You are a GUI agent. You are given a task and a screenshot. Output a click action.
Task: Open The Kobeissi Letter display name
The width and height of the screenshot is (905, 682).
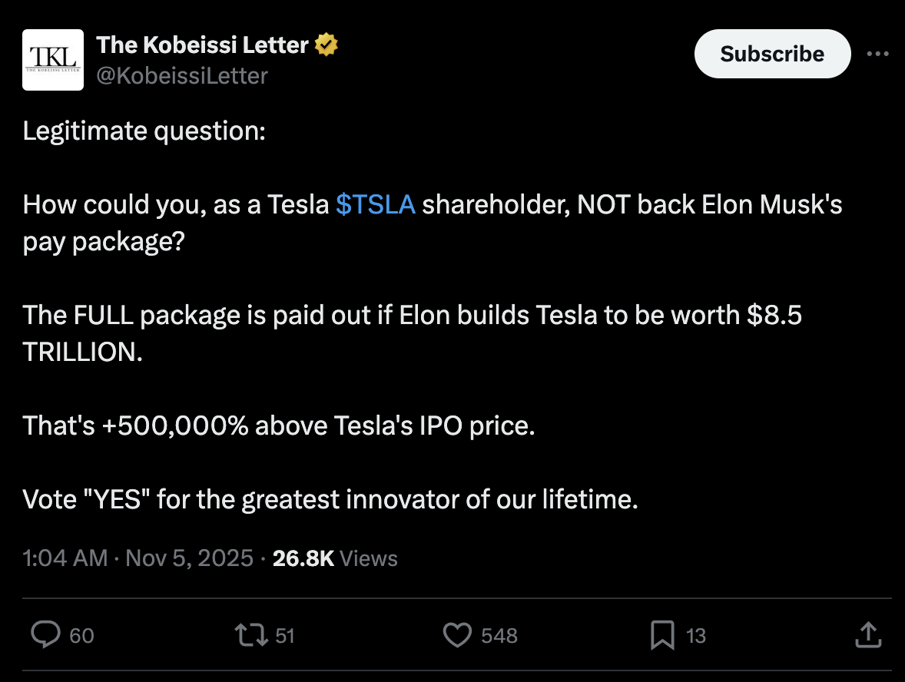click(203, 45)
